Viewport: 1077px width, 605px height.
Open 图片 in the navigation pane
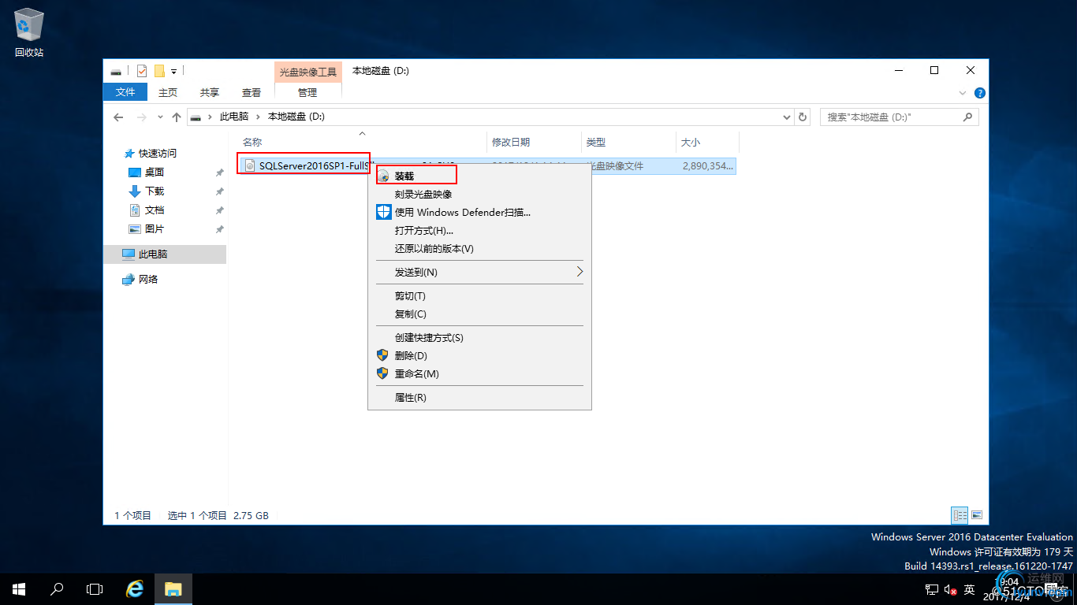(x=155, y=229)
